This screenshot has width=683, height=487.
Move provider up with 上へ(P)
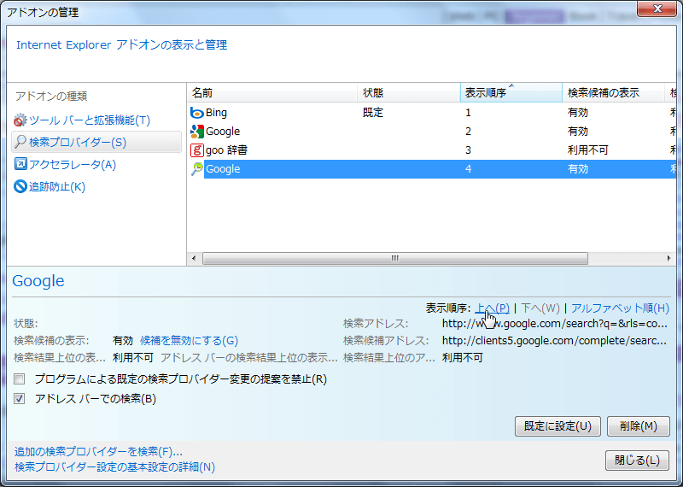coord(493,308)
